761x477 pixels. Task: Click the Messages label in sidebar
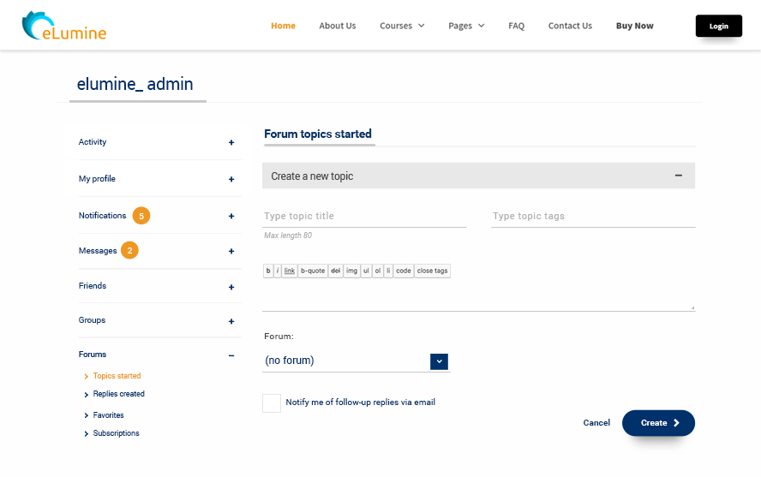pyautogui.click(x=98, y=251)
